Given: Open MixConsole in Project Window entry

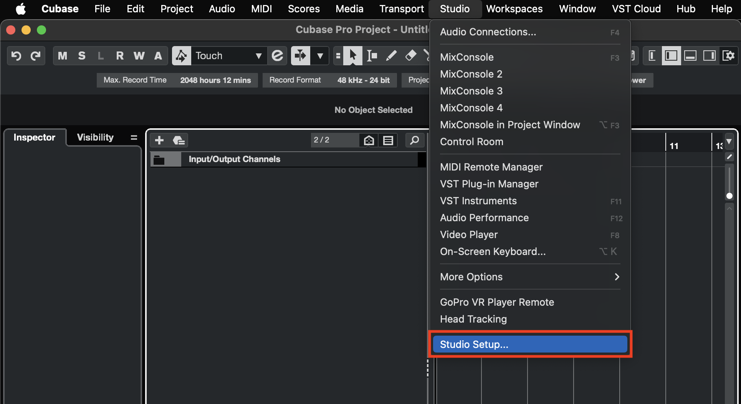Looking at the screenshot, I should click(x=530, y=125).
